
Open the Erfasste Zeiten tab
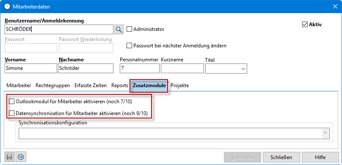click(x=91, y=85)
